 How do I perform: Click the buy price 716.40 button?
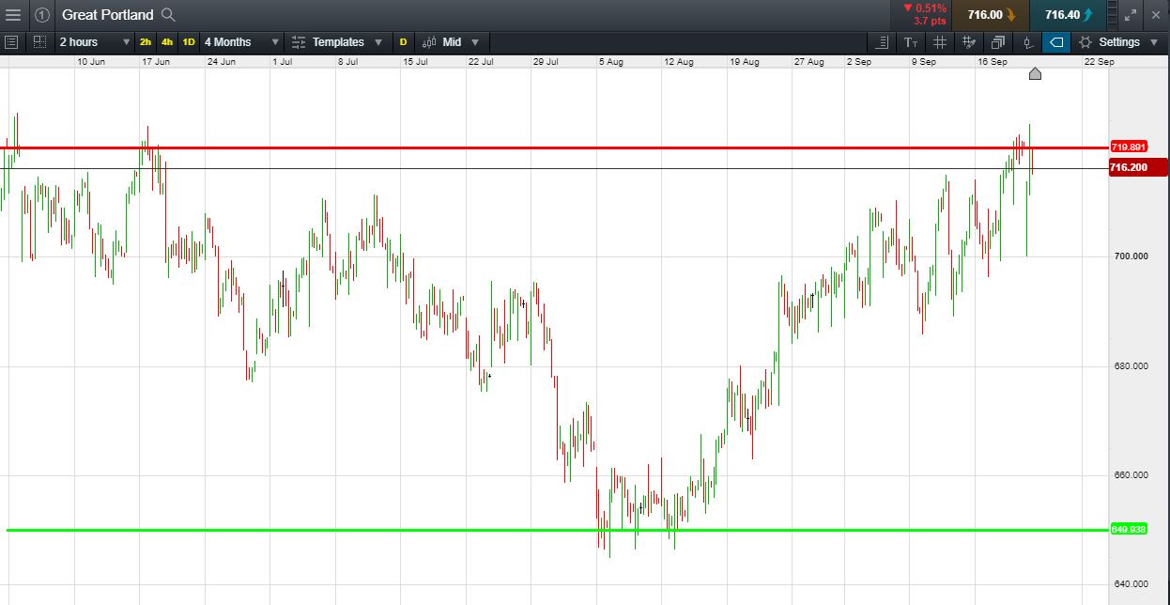pos(1069,15)
